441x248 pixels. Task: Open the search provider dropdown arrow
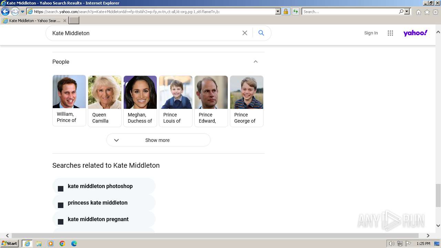click(x=407, y=12)
